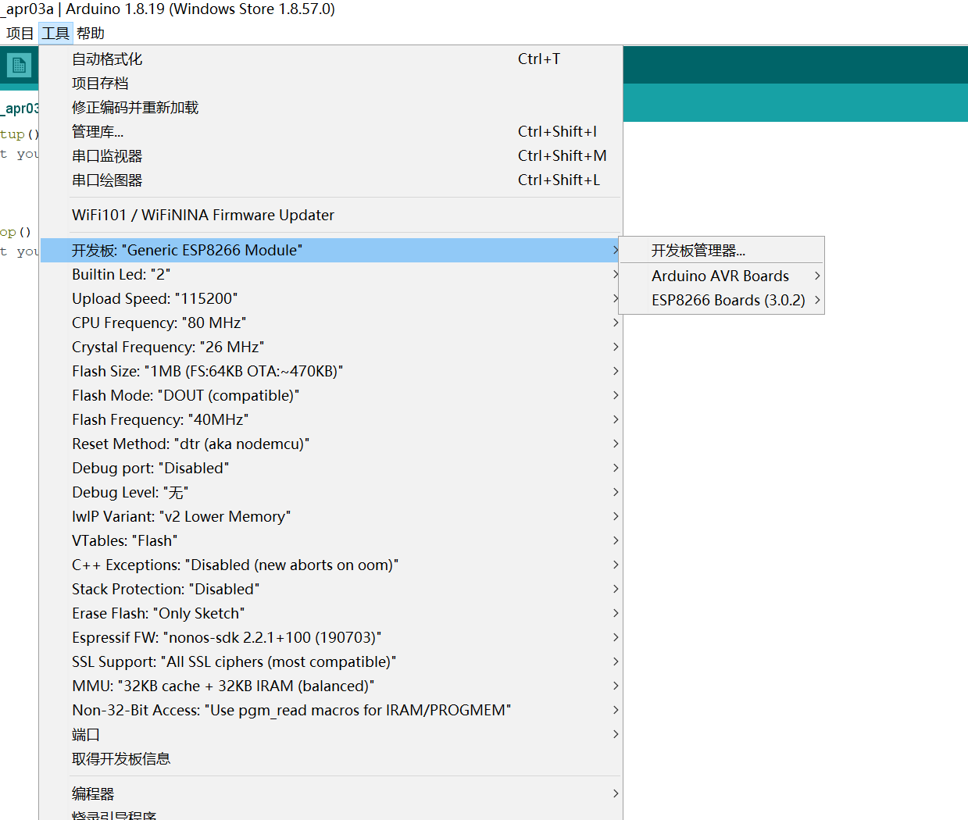Expand Flash Mode DOUT submenu
Screen dimensions: 968x820
(x=330, y=395)
